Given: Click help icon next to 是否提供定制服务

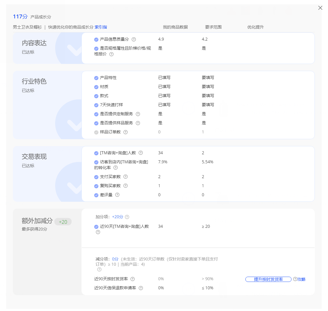Looking at the screenshot, I should (x=138, y=114).
